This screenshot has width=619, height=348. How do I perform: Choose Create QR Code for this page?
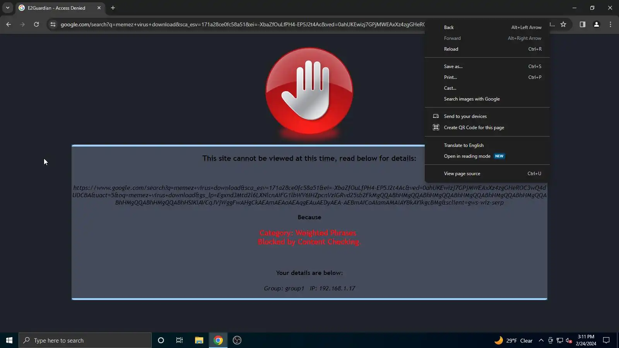pos(487,128)
